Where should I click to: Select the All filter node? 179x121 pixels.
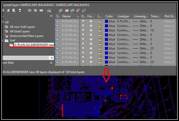tap(7, 22)
